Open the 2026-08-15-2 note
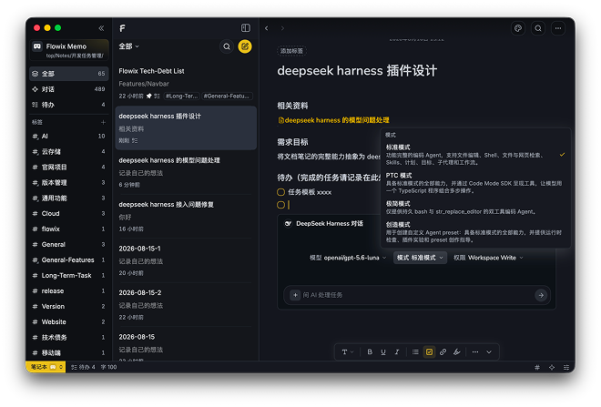The image size is (601, 407). point(186,305)
